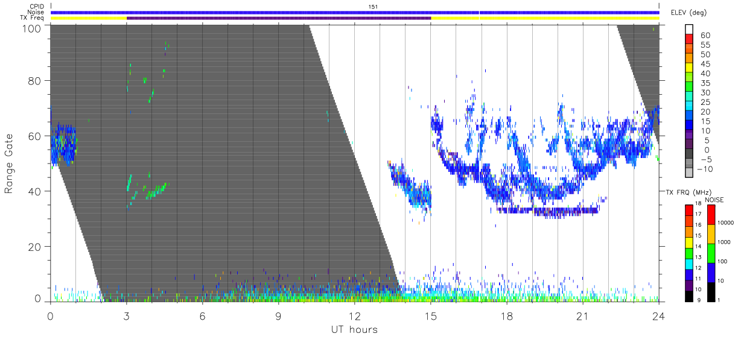Click the blue echo cluster at 0–1 UT near gate 57
The height and width of the screenshot is (342, 741).
64,145
